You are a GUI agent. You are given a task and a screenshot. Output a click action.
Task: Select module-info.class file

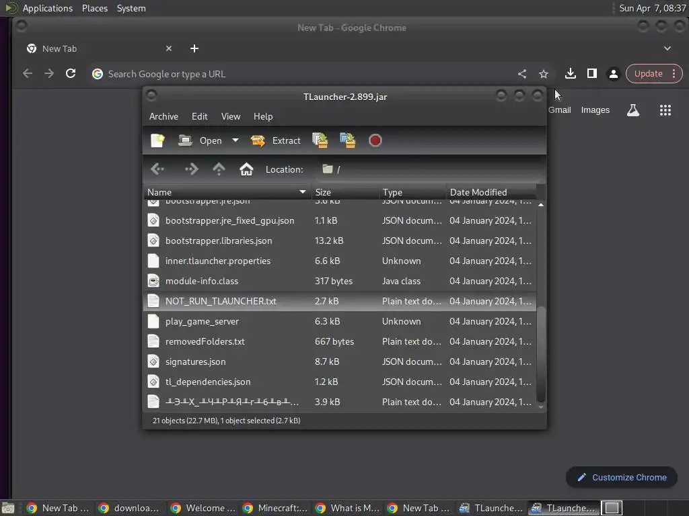pyautogui.click(x=340, y=281)
